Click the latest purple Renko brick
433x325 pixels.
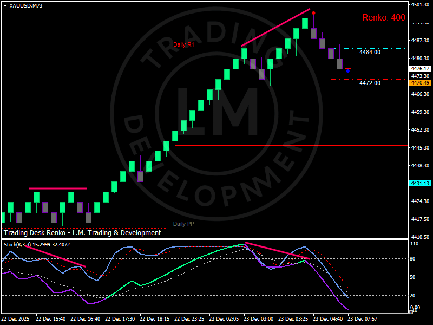pos(339,63)
